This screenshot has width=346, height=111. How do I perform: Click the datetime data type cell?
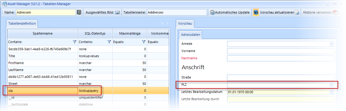(95, 104)
